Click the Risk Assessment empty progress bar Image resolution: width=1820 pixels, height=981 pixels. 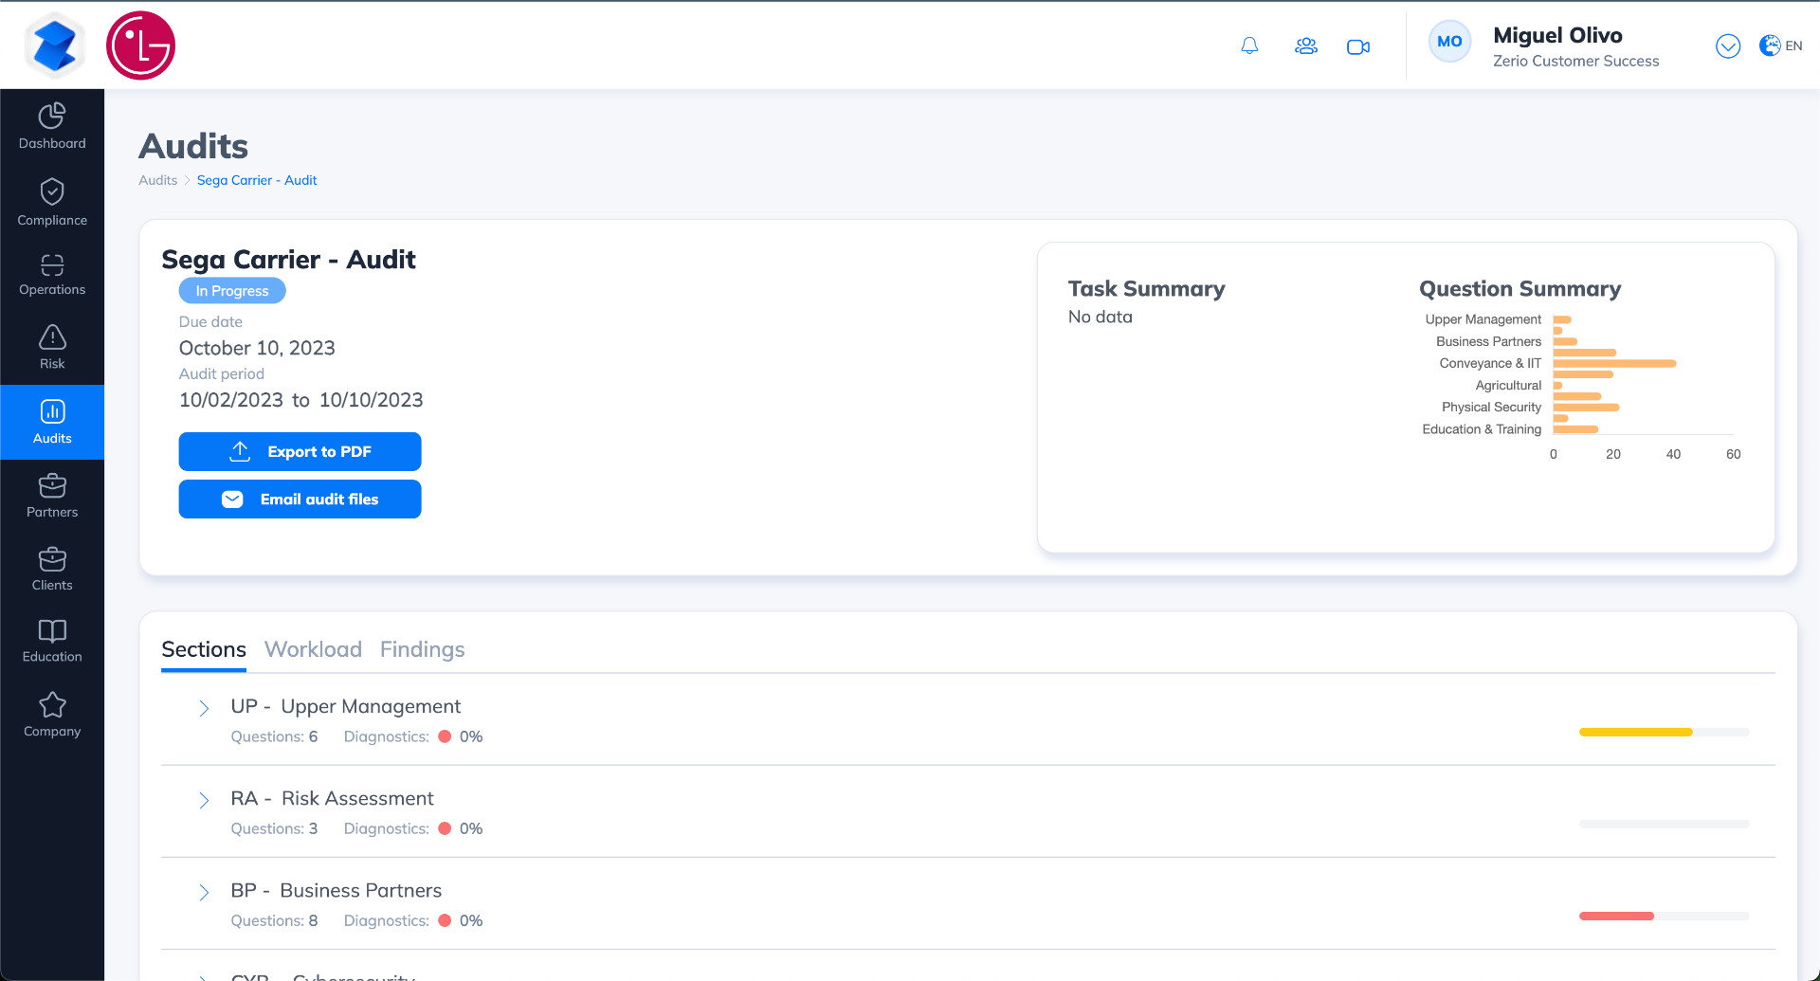[1664, 824]
